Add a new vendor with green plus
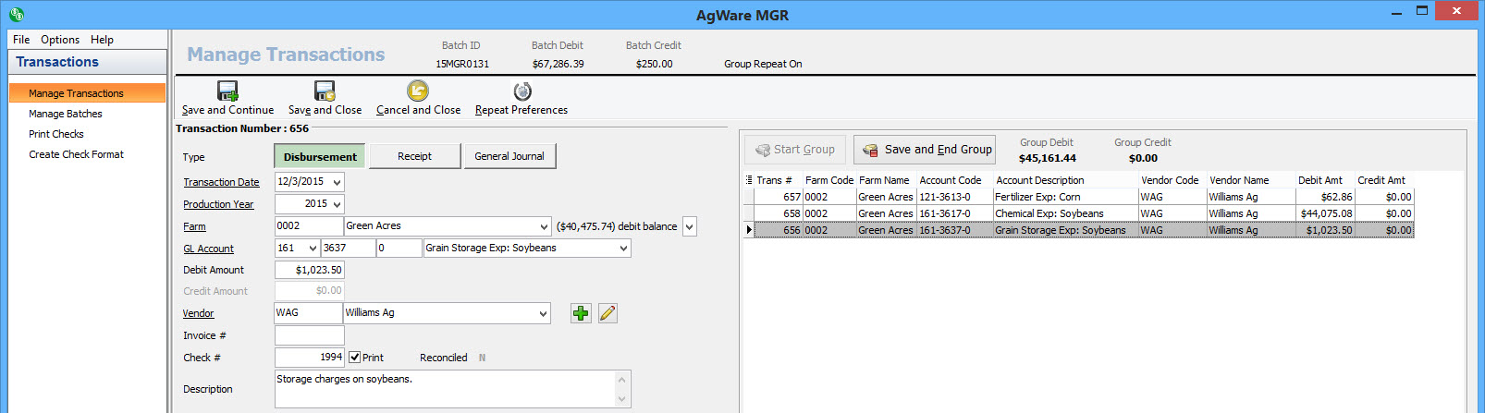 coord(581,313)
